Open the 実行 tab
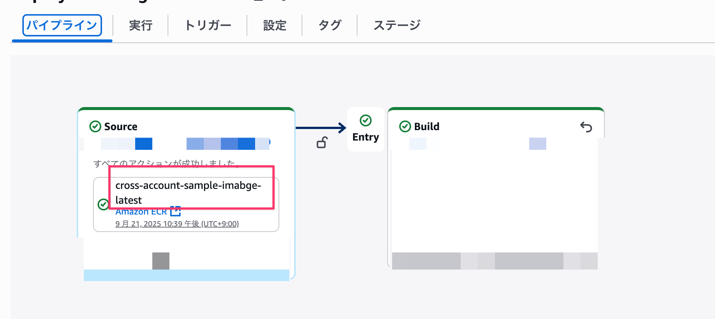The height and width of the screenshot is (319, 715). click(140, 25)
